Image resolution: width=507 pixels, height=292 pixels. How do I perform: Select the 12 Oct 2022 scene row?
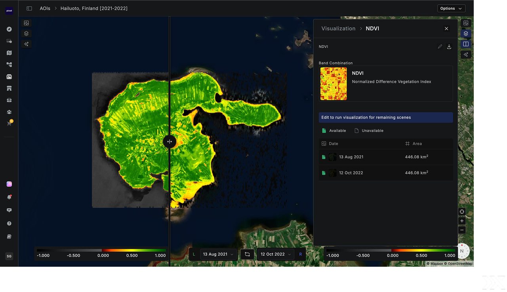[386, 173]
